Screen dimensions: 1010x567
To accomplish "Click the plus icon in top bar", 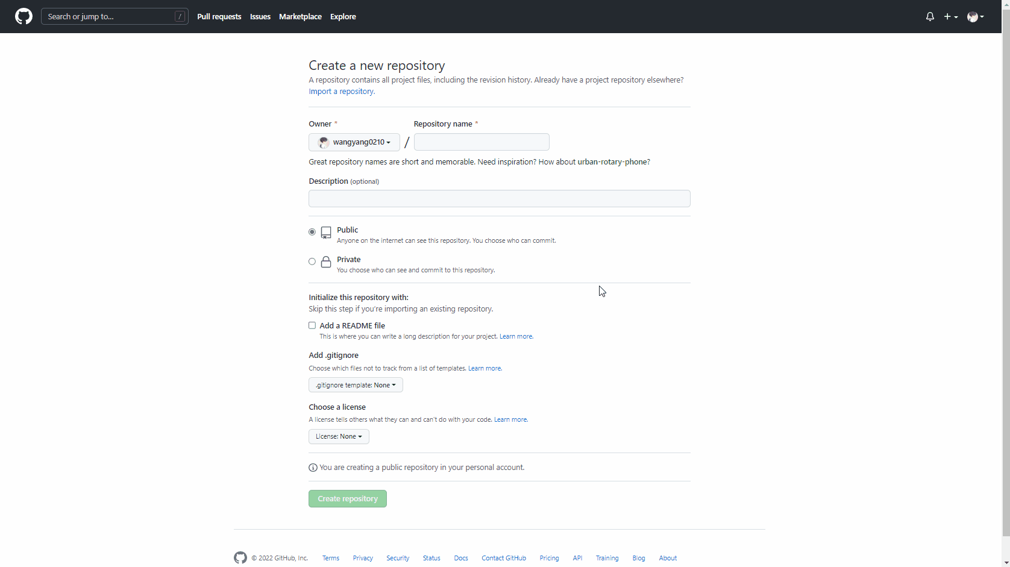I will point(947,16).
